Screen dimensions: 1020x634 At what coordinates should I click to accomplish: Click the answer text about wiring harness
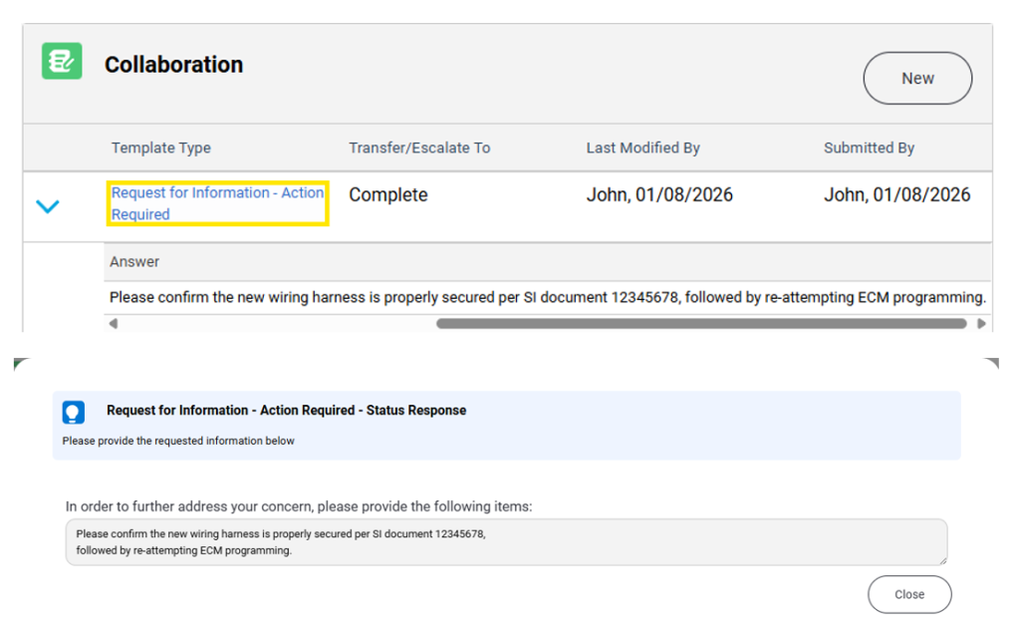[x=547, y=297]
